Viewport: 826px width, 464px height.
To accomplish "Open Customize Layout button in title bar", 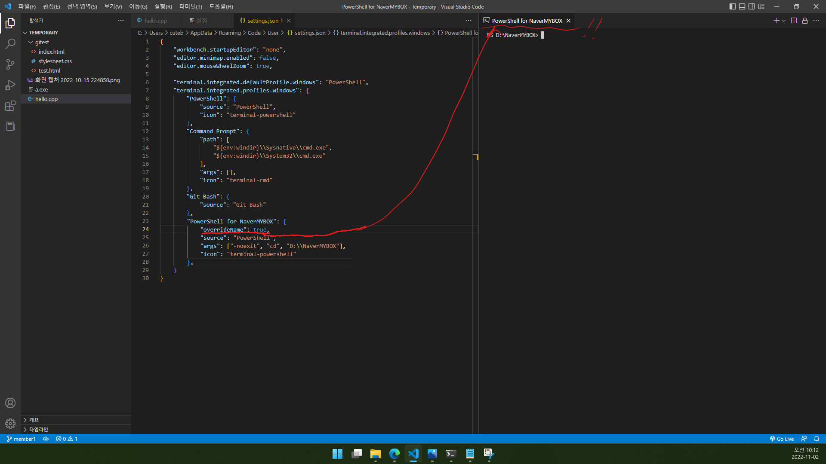I will pos(761,6).
